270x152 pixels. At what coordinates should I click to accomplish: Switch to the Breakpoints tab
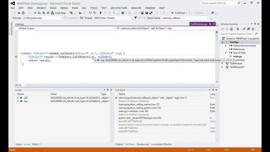[x=143, y=144]
